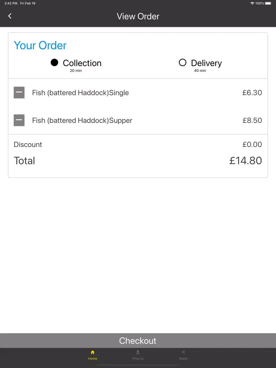
Task: Go back using the header arrow
Action: point(10,16)
